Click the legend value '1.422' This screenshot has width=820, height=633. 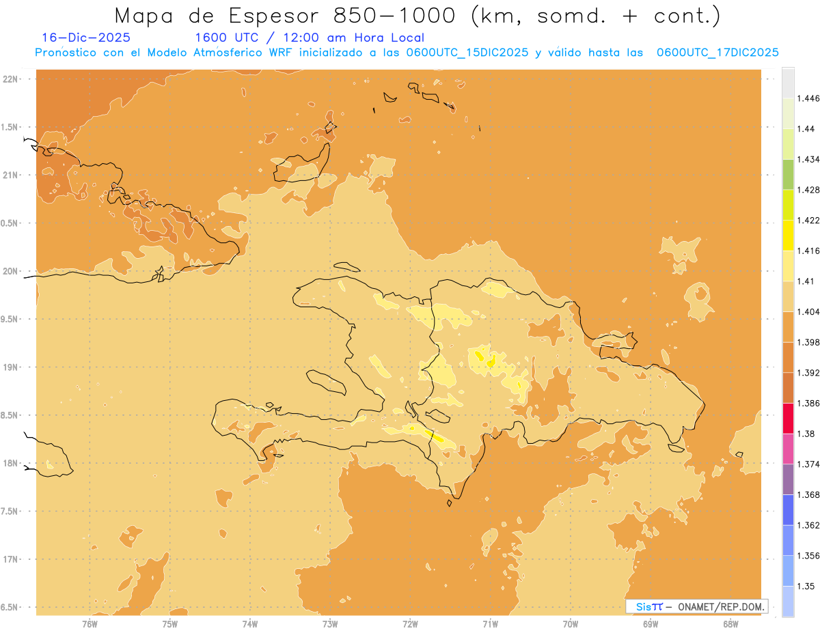[808, 220]
